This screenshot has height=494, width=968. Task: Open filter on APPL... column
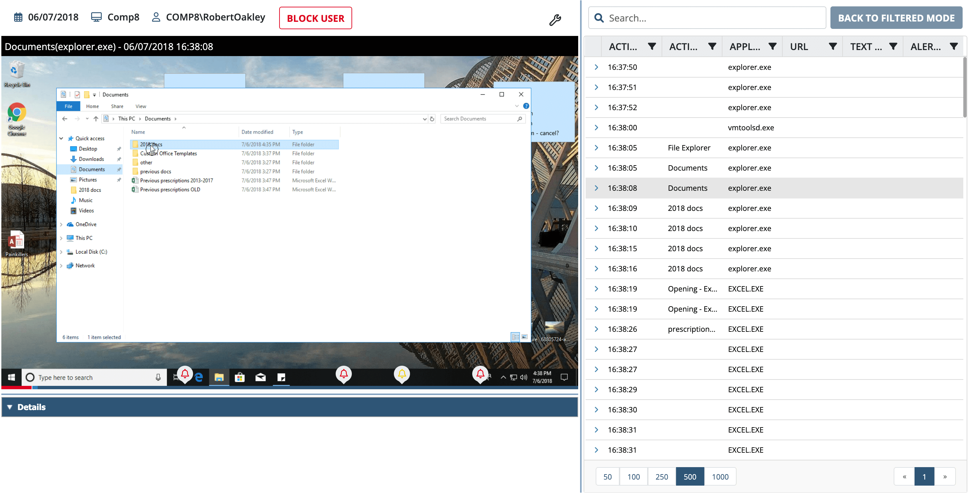pyautogui.click(x=773, y=46)
